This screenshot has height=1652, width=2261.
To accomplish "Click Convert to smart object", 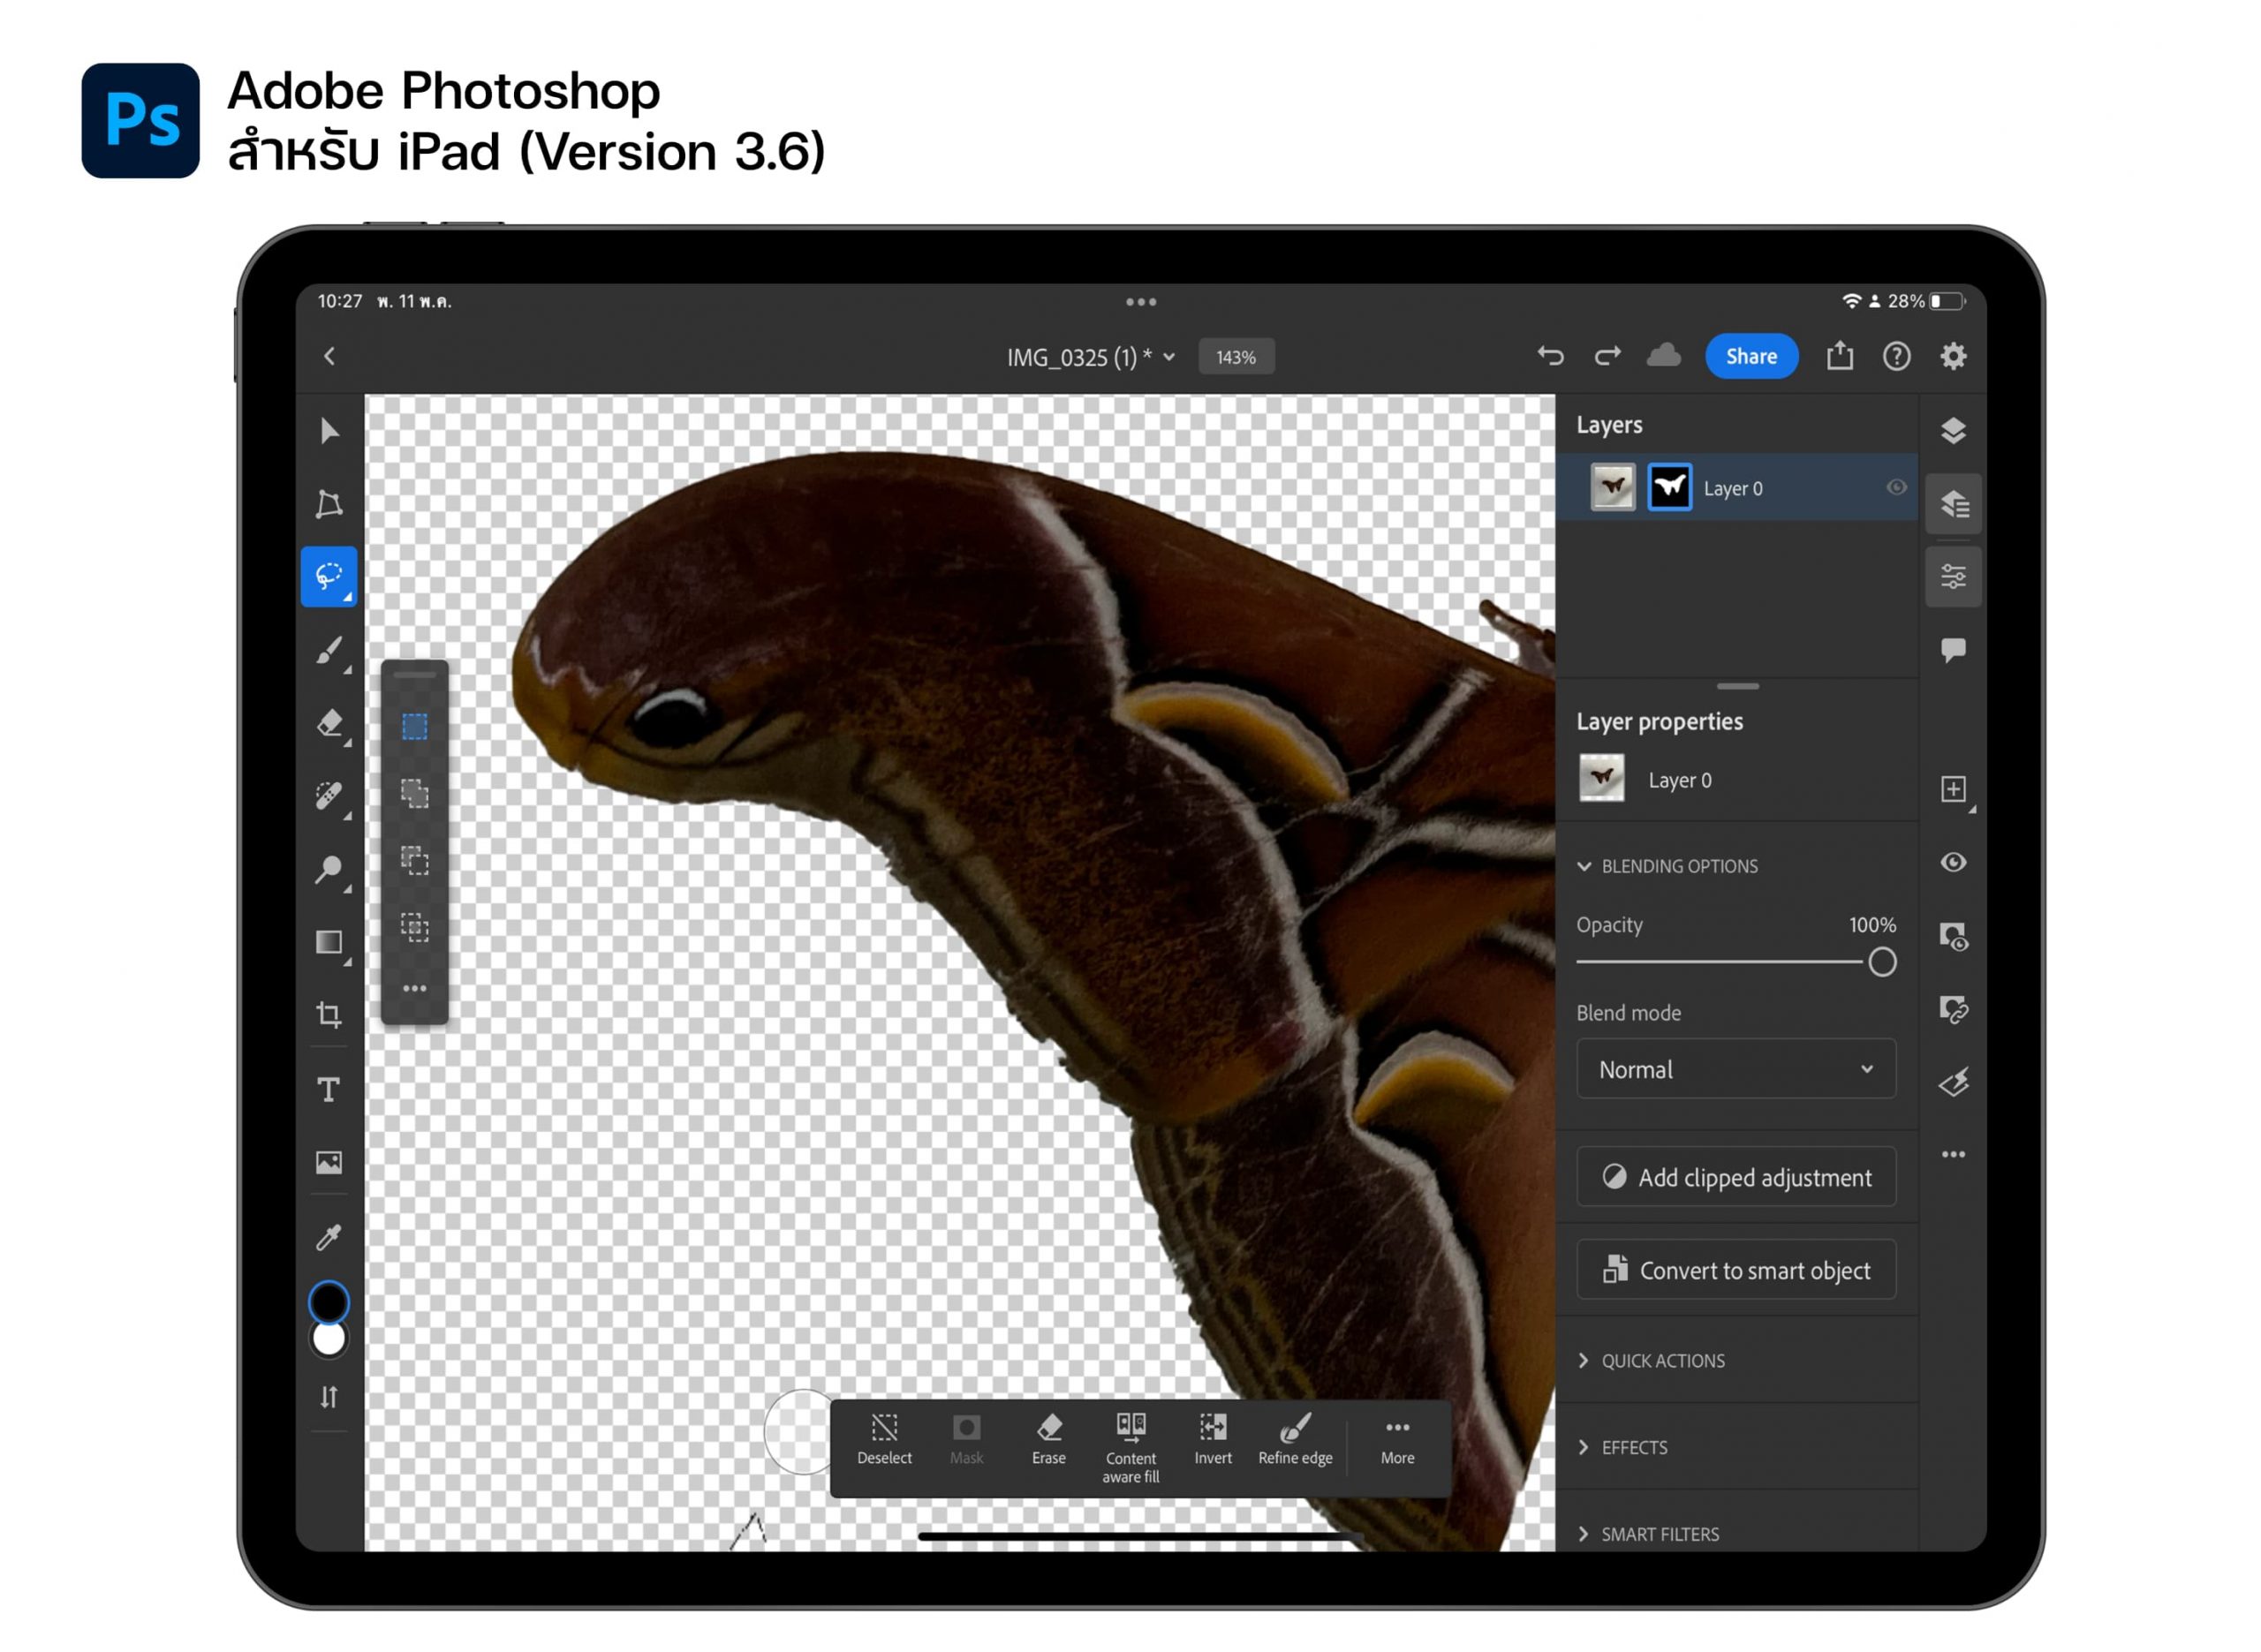I will [1736, 1271].
